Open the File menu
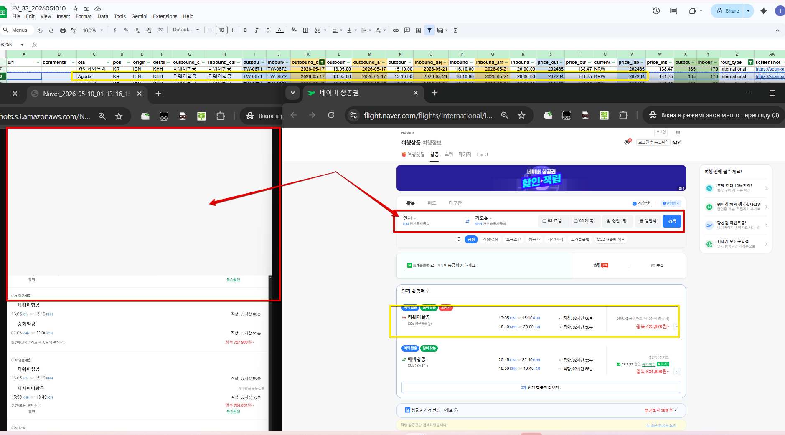785x435 pixels. coord(16,16)
